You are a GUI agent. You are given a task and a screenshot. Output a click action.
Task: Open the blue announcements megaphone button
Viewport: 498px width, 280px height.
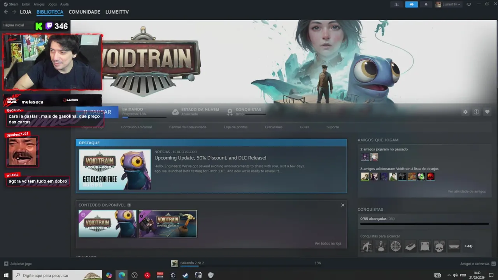click(x=411, y=4)
